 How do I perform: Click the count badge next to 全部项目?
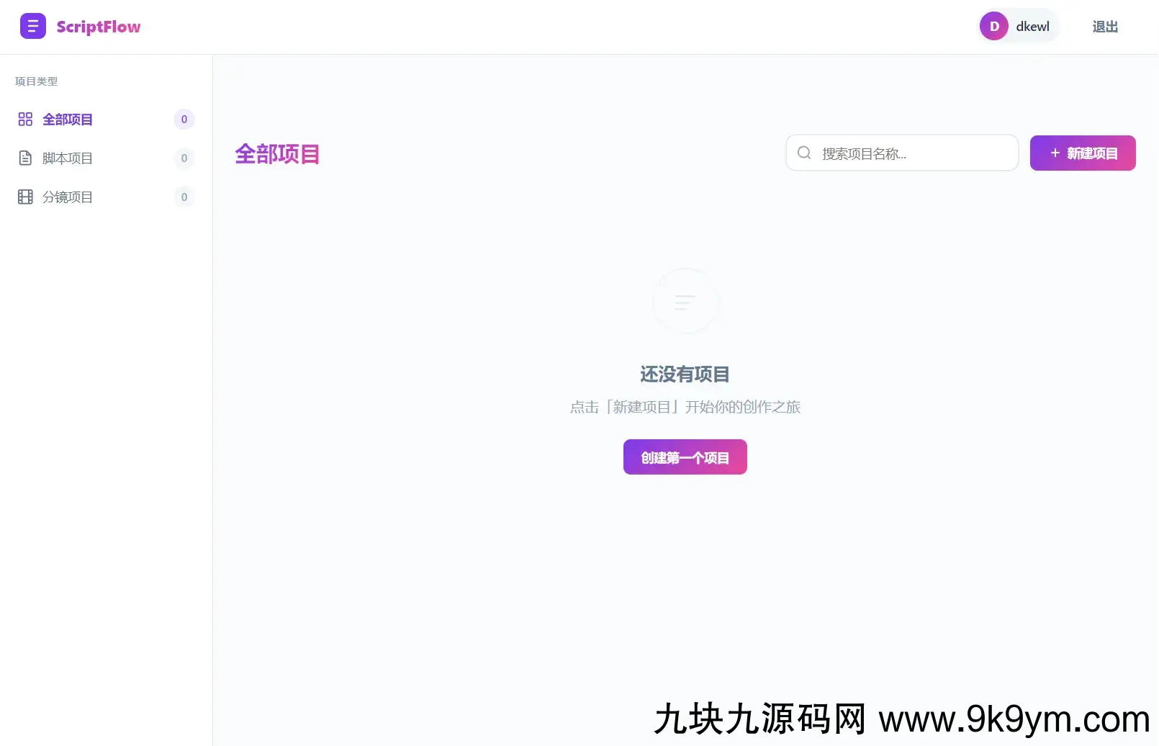[184, 120]
